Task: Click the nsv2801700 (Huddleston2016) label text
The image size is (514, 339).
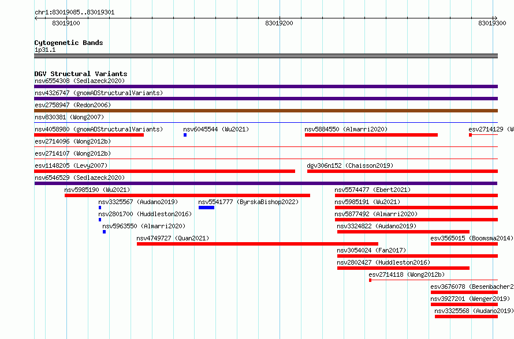Action: [145, 214]
